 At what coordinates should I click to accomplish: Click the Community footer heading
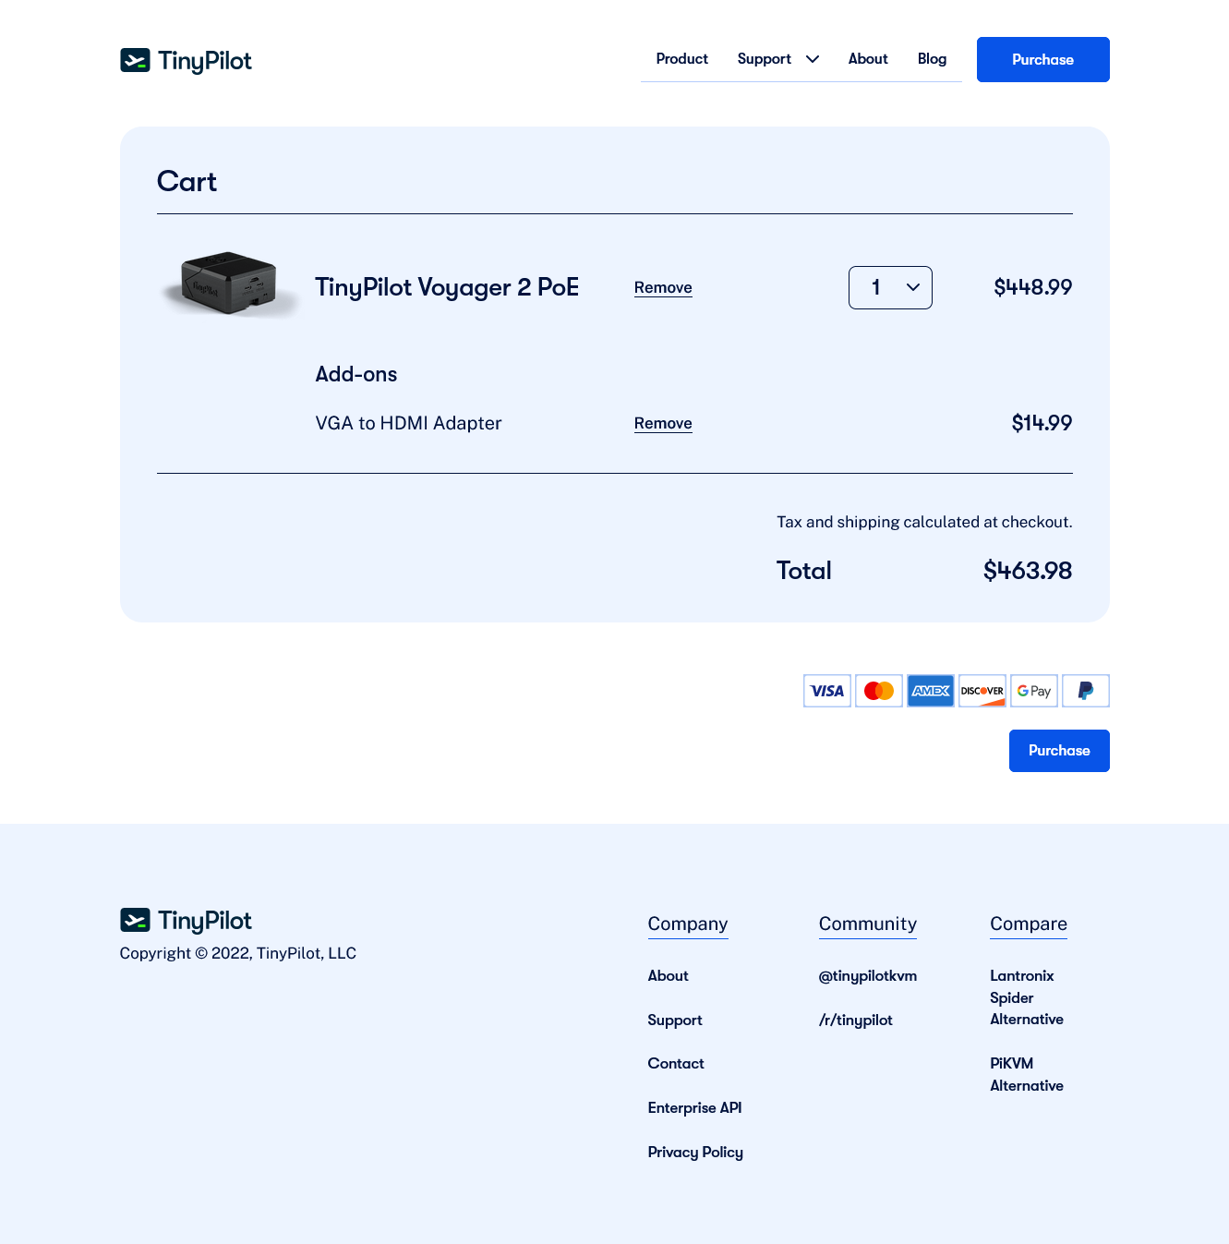[868, 924]
